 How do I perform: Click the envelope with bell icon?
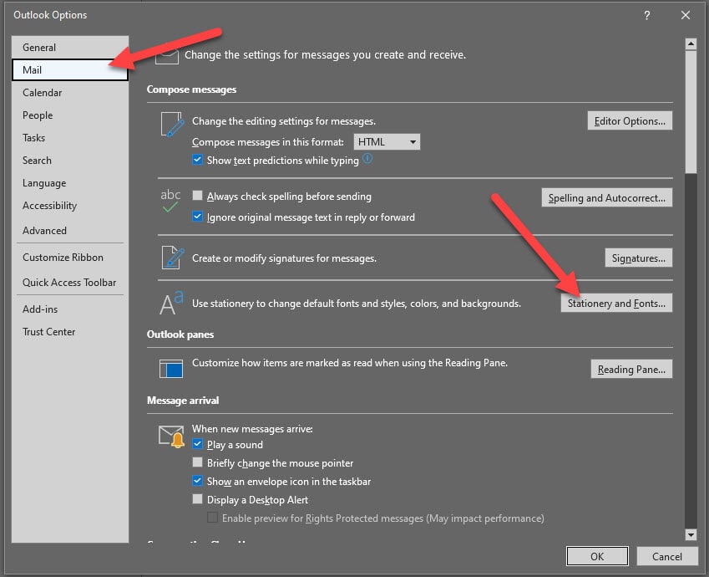tap(171, 437)
